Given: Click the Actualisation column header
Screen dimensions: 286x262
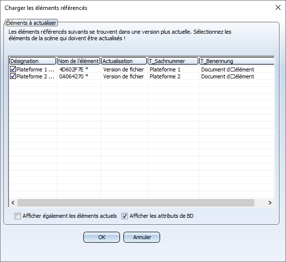Looking at the screenshot, I should coord(124,61).
